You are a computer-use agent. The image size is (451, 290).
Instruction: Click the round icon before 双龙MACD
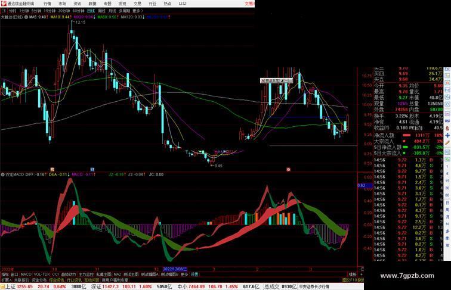pyautogui.click(x=3, y=174)
